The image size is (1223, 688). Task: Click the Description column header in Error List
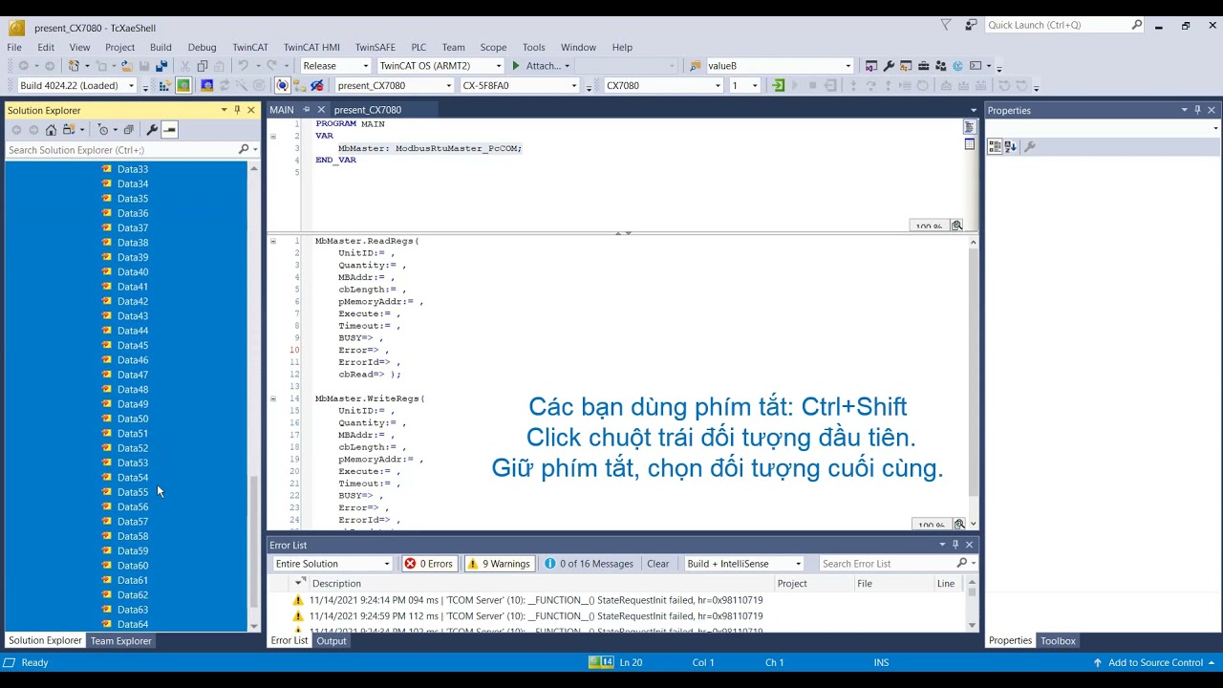coord(336,583)
